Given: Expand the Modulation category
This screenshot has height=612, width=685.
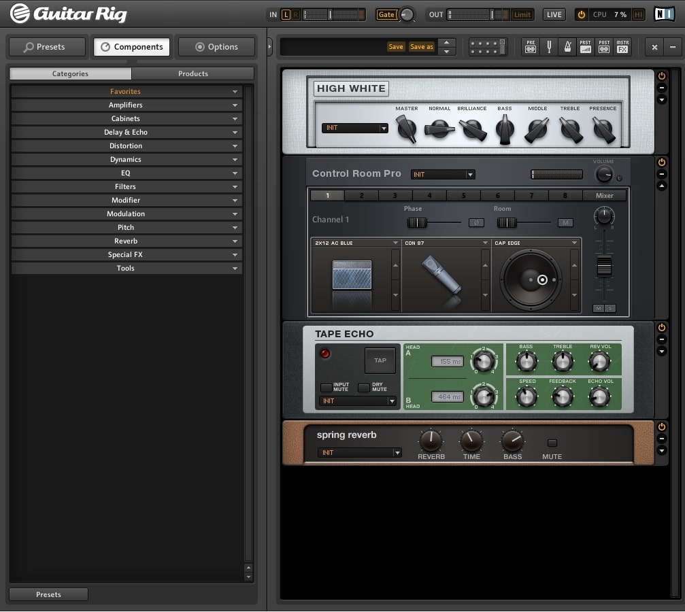Looking at the screenshot, I should pos(127,214).
